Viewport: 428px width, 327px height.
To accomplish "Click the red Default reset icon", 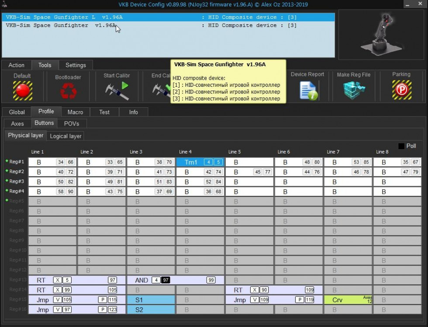I will coord(22,90).
